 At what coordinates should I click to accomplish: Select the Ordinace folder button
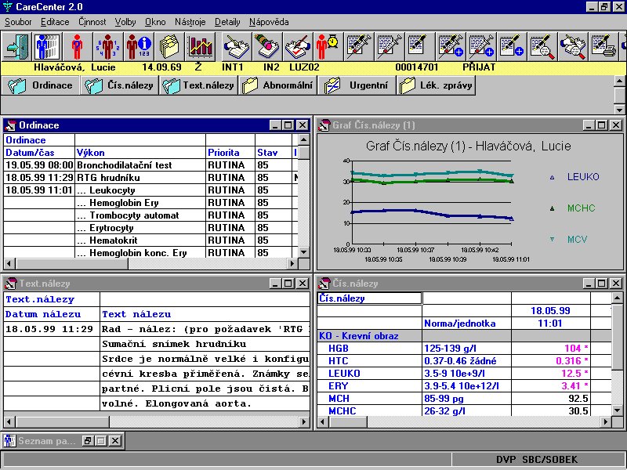[40, 85]
